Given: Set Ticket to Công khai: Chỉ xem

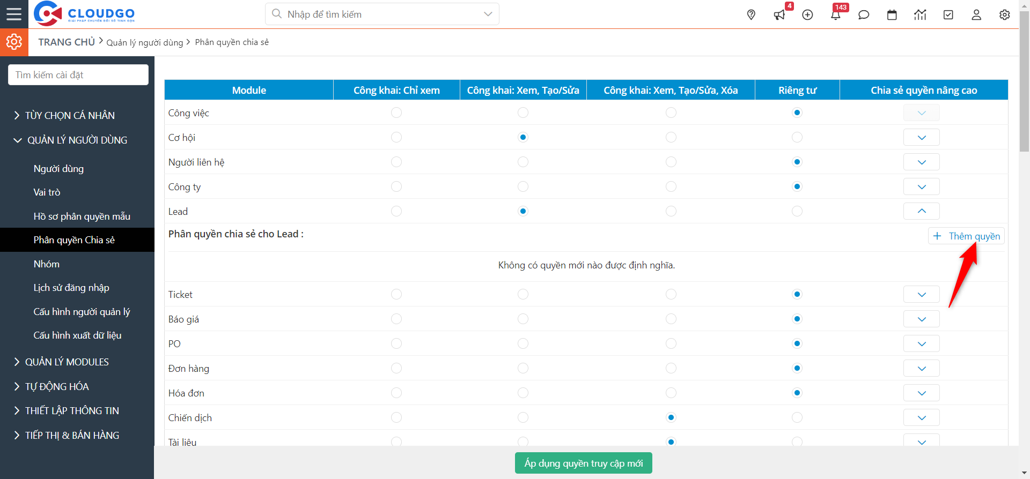Looking at the screenshot, I should [396, 294].
